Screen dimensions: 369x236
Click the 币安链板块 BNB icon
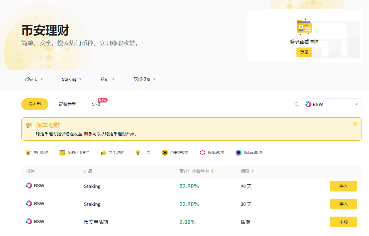pyautogui.click(x=165, y=153)
